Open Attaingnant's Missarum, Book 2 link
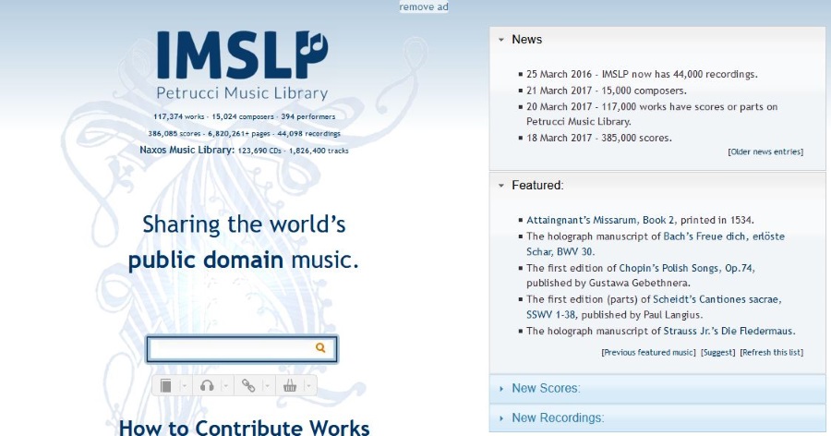 pos(600,220)
